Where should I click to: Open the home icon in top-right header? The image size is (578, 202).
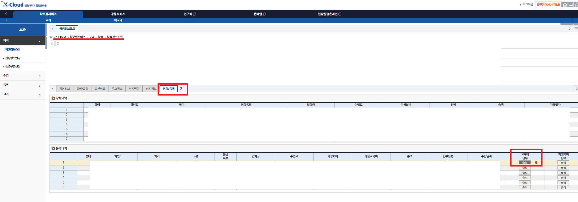[x=565, y=5]
